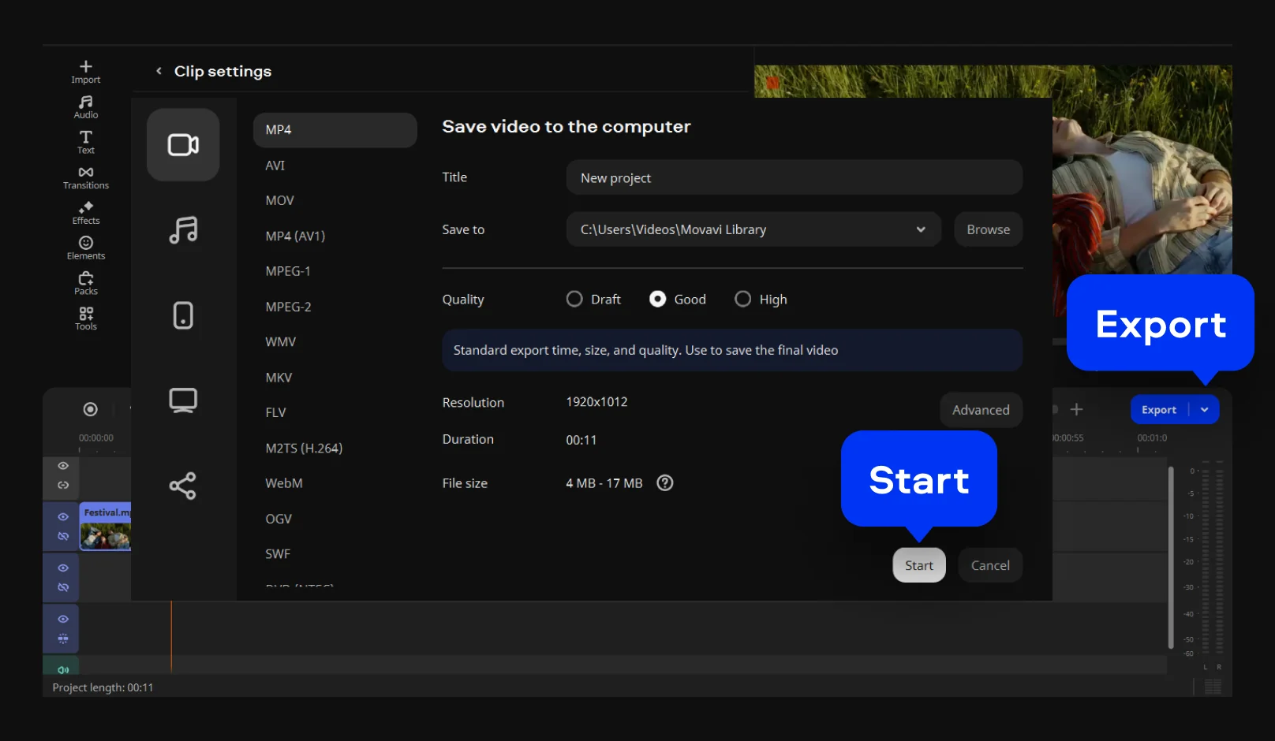Click the Title field containing New project
Viewport: 1275px width, 741px height.
[x=794, y=178]
